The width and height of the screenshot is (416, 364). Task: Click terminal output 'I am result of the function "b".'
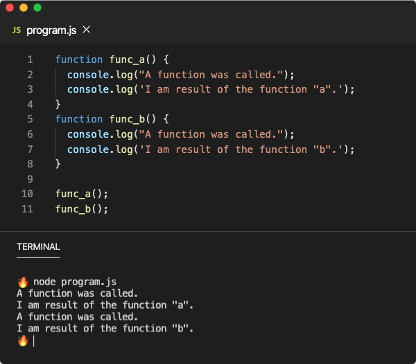105,329
